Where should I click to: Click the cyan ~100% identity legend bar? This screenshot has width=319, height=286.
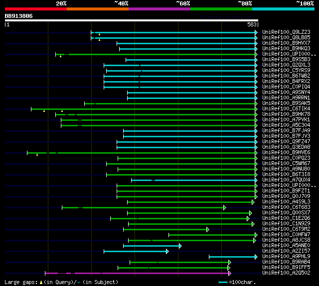pyautogui.click(x=283, y=9)
